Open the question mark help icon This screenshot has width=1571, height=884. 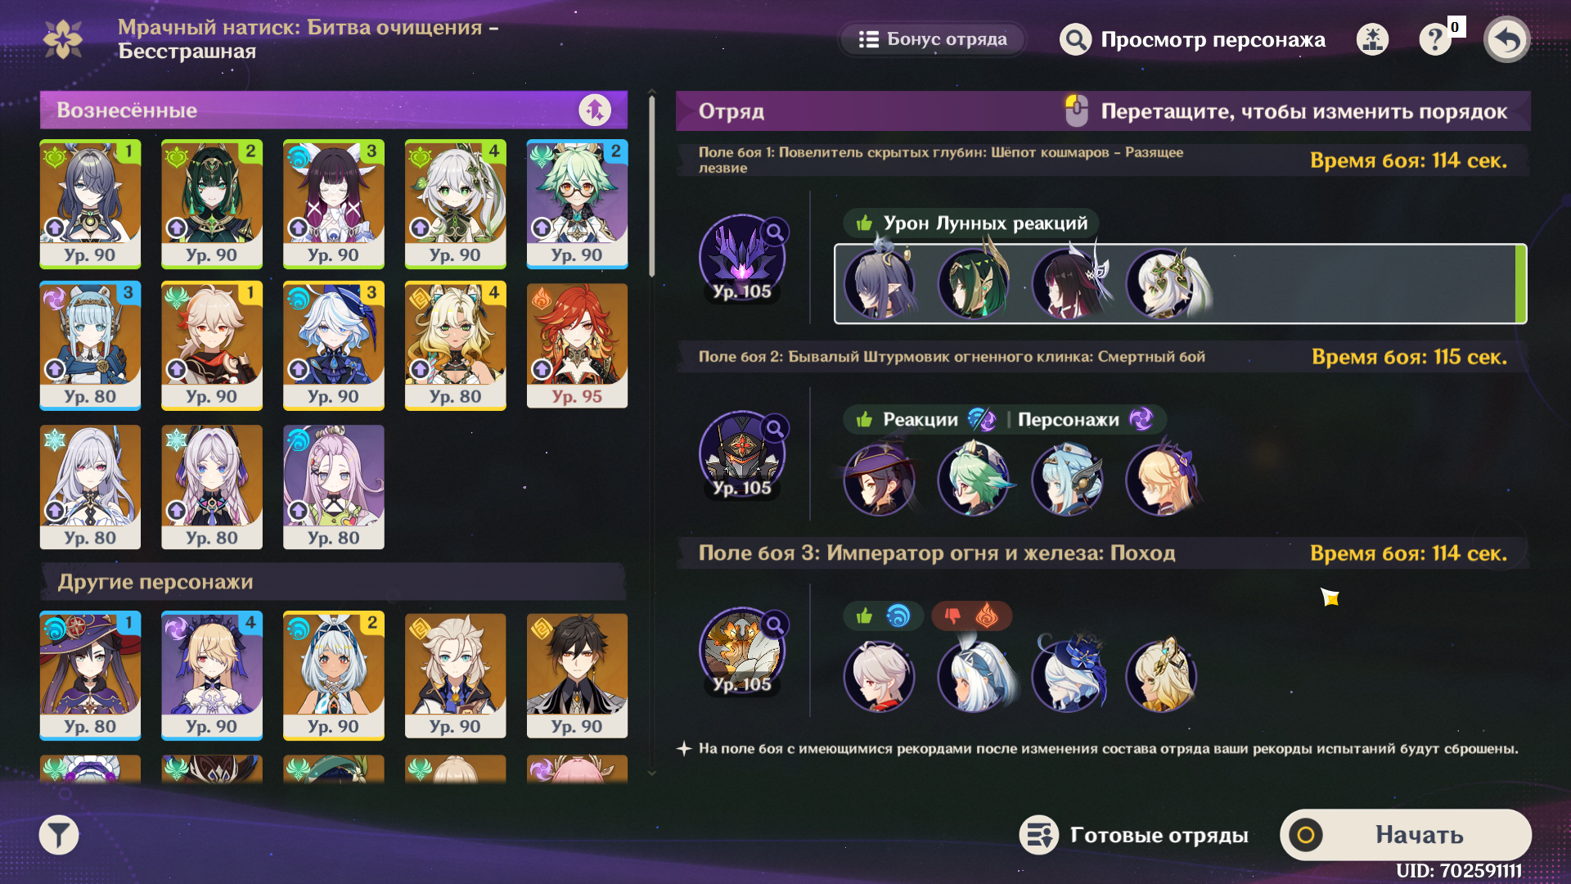coord(1434,39)
